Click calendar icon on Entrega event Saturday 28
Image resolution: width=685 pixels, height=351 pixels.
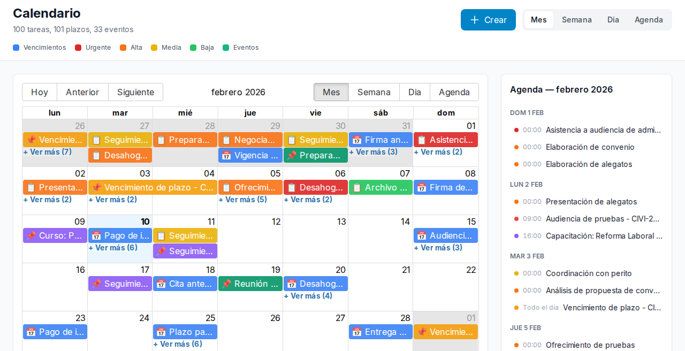[x=357, y=332]
